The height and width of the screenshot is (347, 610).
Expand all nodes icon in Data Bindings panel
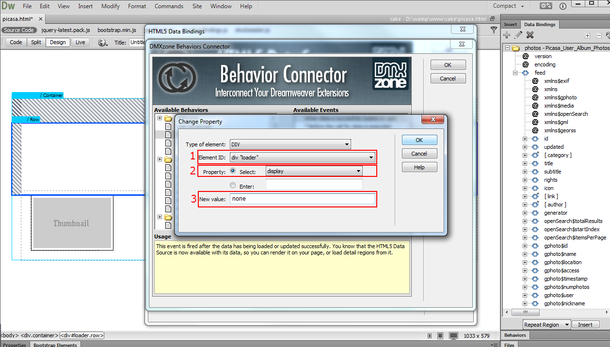[x=587, y=35]
